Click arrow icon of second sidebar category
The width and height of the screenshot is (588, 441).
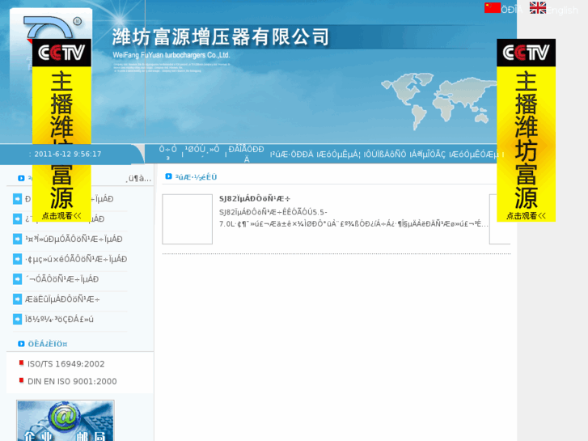(x=17, y=218)
